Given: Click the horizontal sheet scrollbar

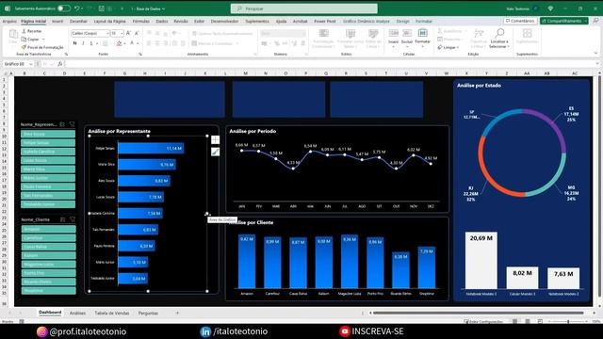Looking at the screenshot, I should (x=478, y=313).
